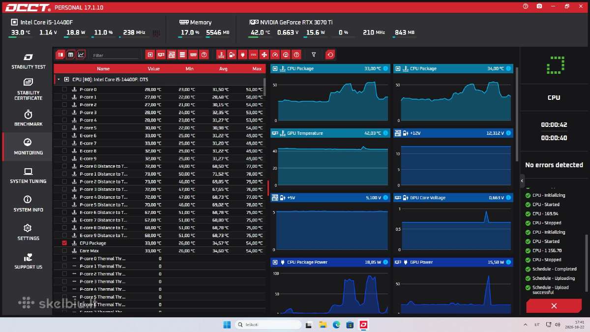The image size is (590, 332).
Task: Uncheck the CPU Package sensor checkbox
Action: [x=64, y=243]
